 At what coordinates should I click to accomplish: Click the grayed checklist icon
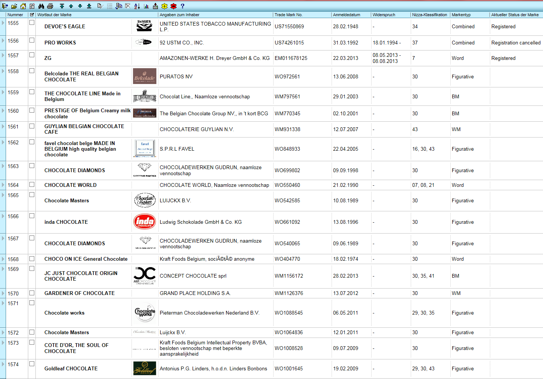109,6
